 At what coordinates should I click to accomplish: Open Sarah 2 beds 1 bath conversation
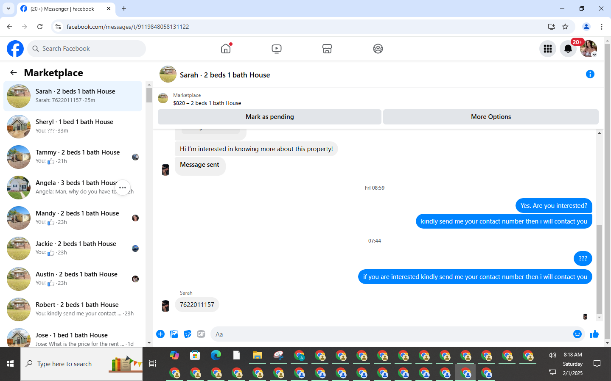73,96
